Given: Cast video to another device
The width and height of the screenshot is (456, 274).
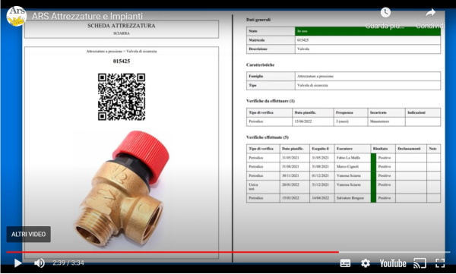Looking at the screenshot, I should pyautogui.click(x=420, y=263).
